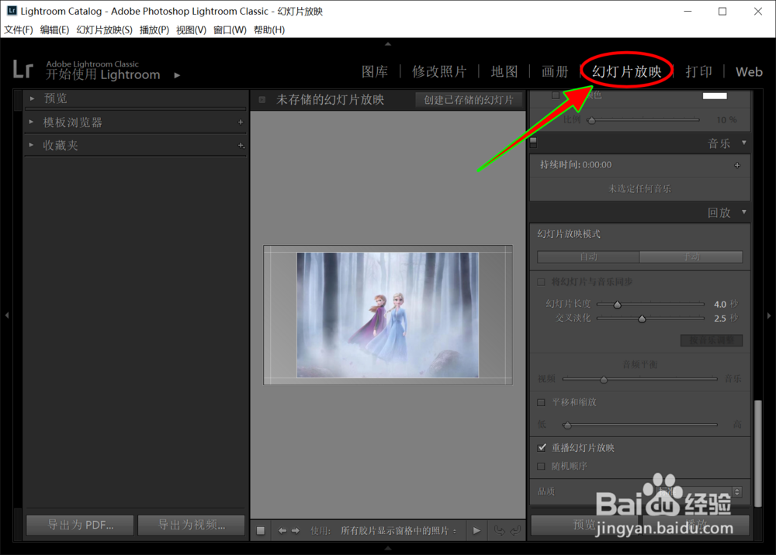The width and height of the screenshot is (776, 555).
Task: Click the right panel vertical scrollbar
Action: click(757, 453)
